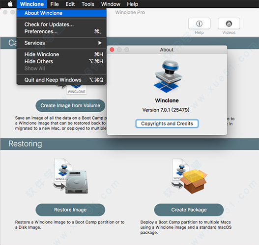This screenshot has width=259, height=245.
Task: Open Preferences... from the Winclone menu
Action: click(x=61, y=31)
